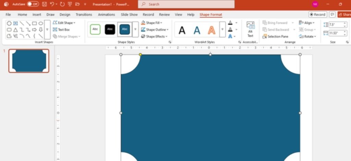Select the triangle shape in gallery

click(x=15, y=29)
